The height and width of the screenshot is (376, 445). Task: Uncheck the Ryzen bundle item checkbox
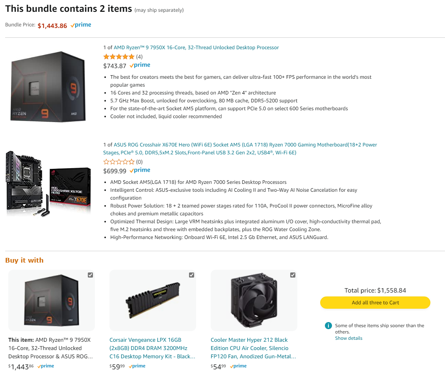pyautogui.click(x=90, y=275)
